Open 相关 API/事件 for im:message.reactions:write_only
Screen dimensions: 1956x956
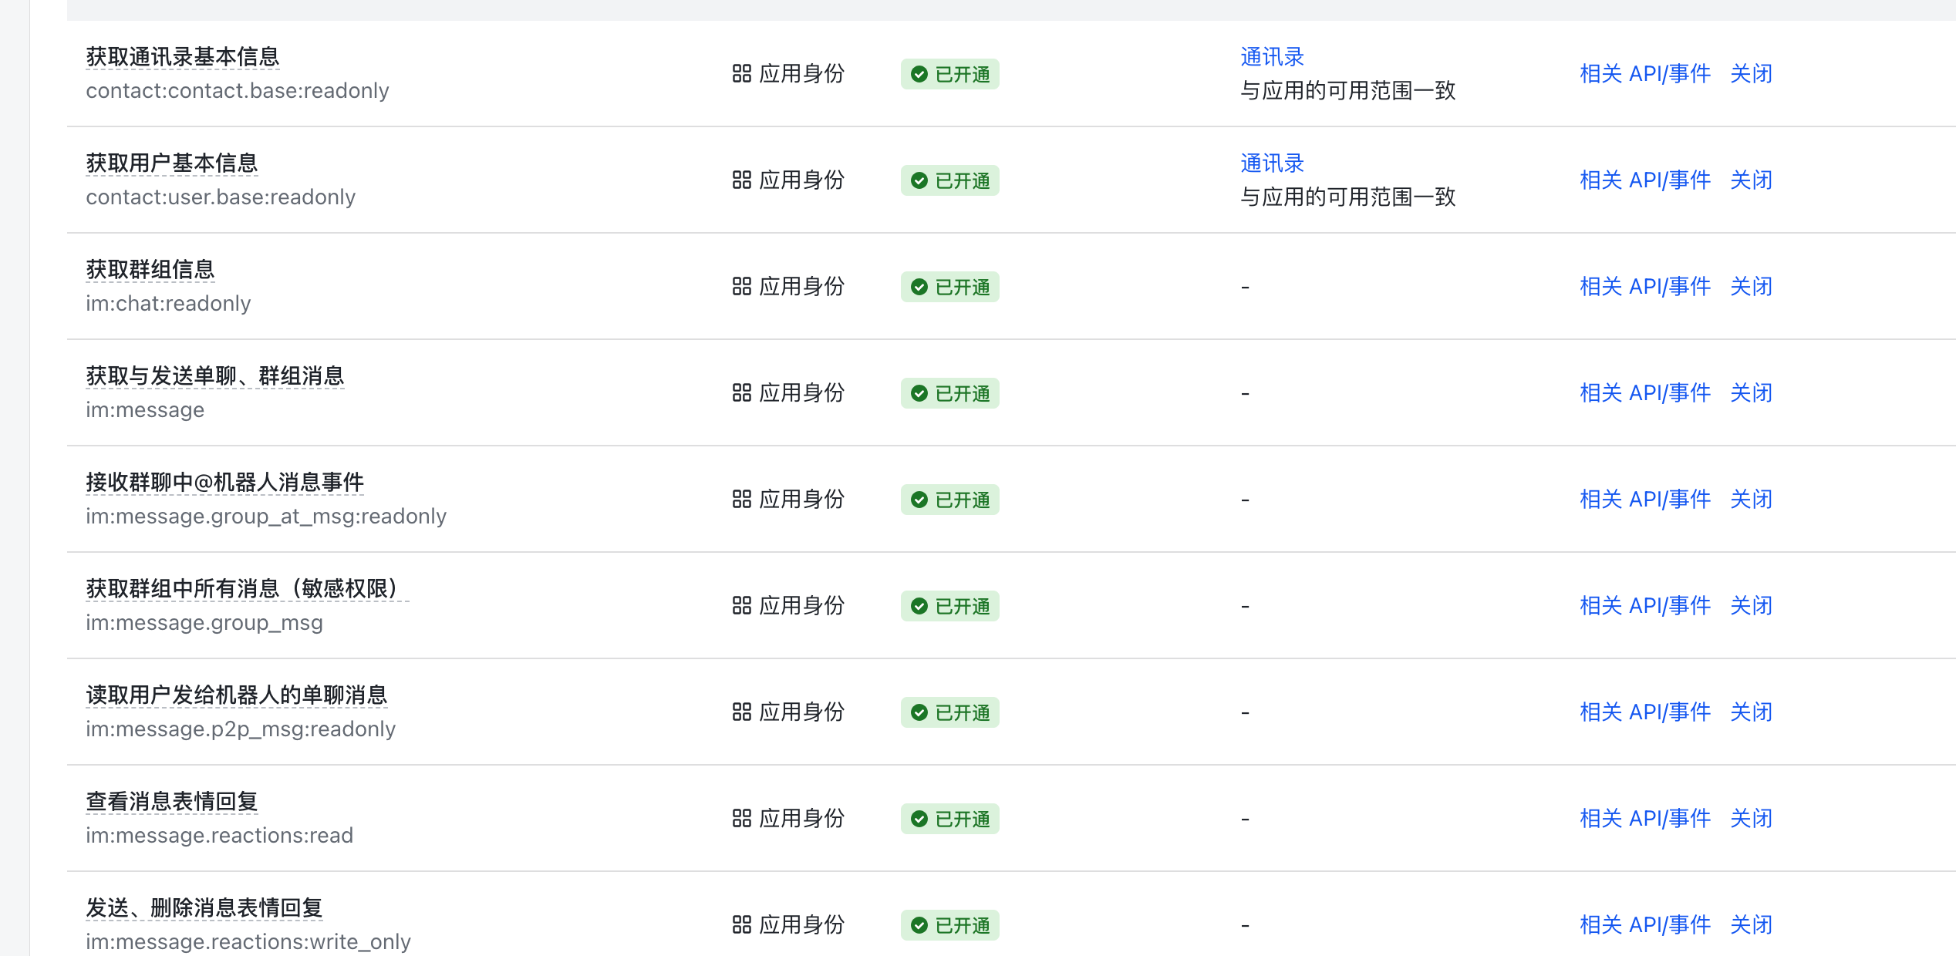[1644, 925]
